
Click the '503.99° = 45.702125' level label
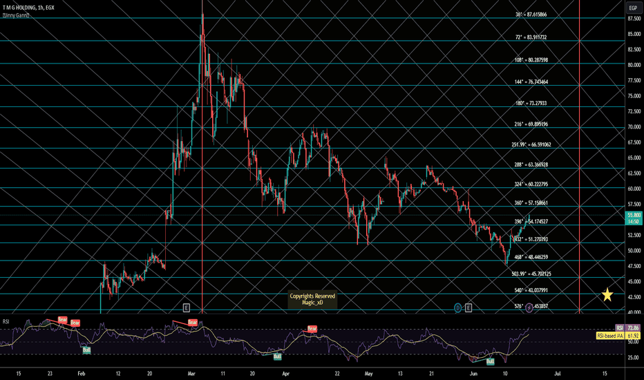tap(531, 274)
